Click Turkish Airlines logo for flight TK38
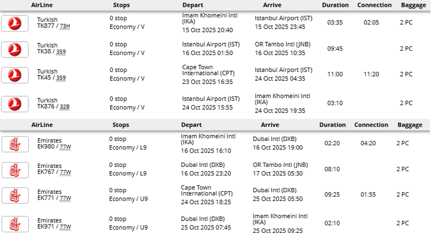 tap(14, 49)
